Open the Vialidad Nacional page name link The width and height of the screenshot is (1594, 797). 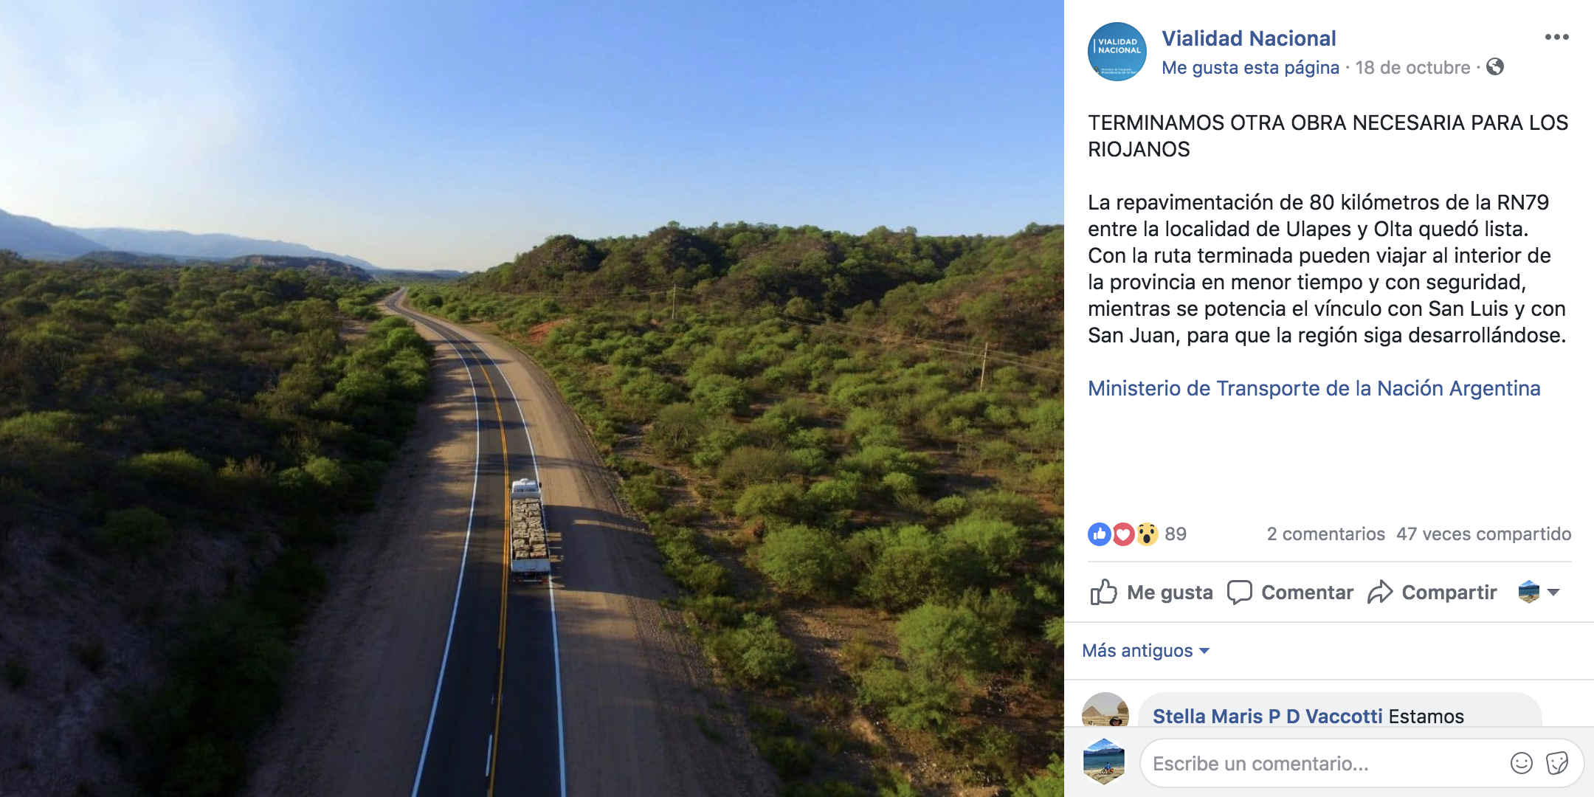click(1249, 38)
